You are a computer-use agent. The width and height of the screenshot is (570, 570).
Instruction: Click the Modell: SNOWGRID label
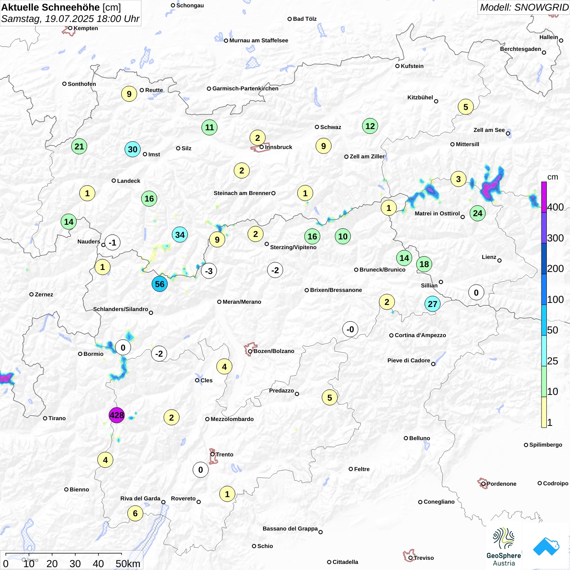click(524, 7)
